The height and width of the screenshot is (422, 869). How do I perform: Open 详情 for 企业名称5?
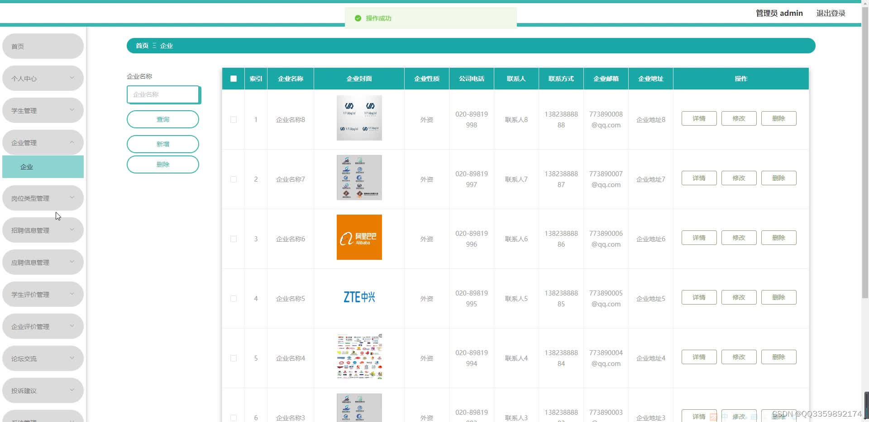[x=699, y=297]
